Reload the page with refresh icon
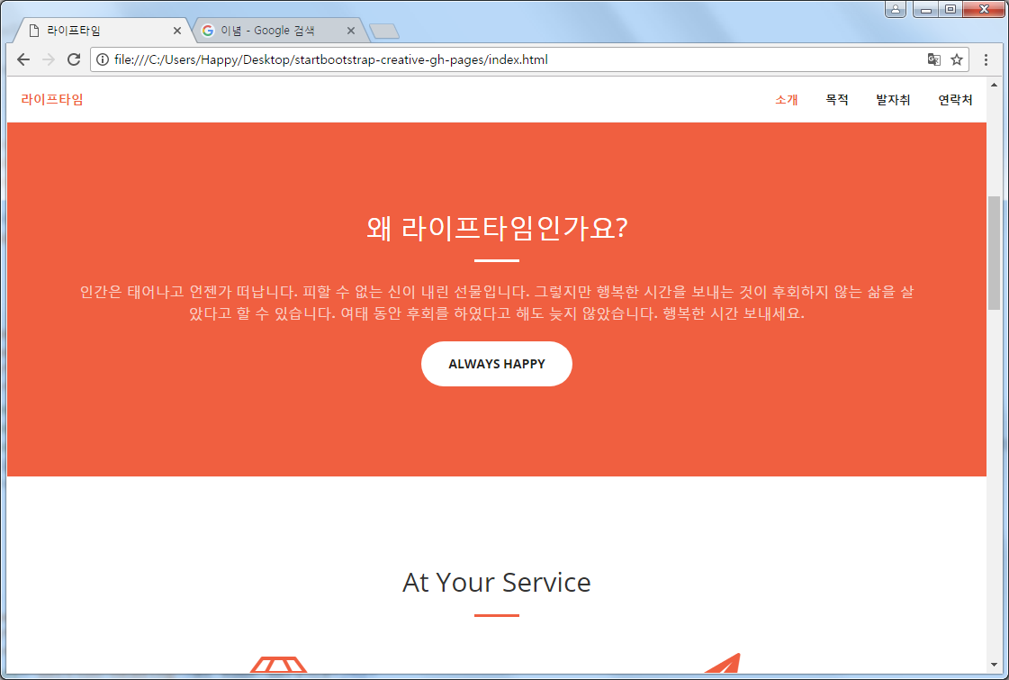 74,59
